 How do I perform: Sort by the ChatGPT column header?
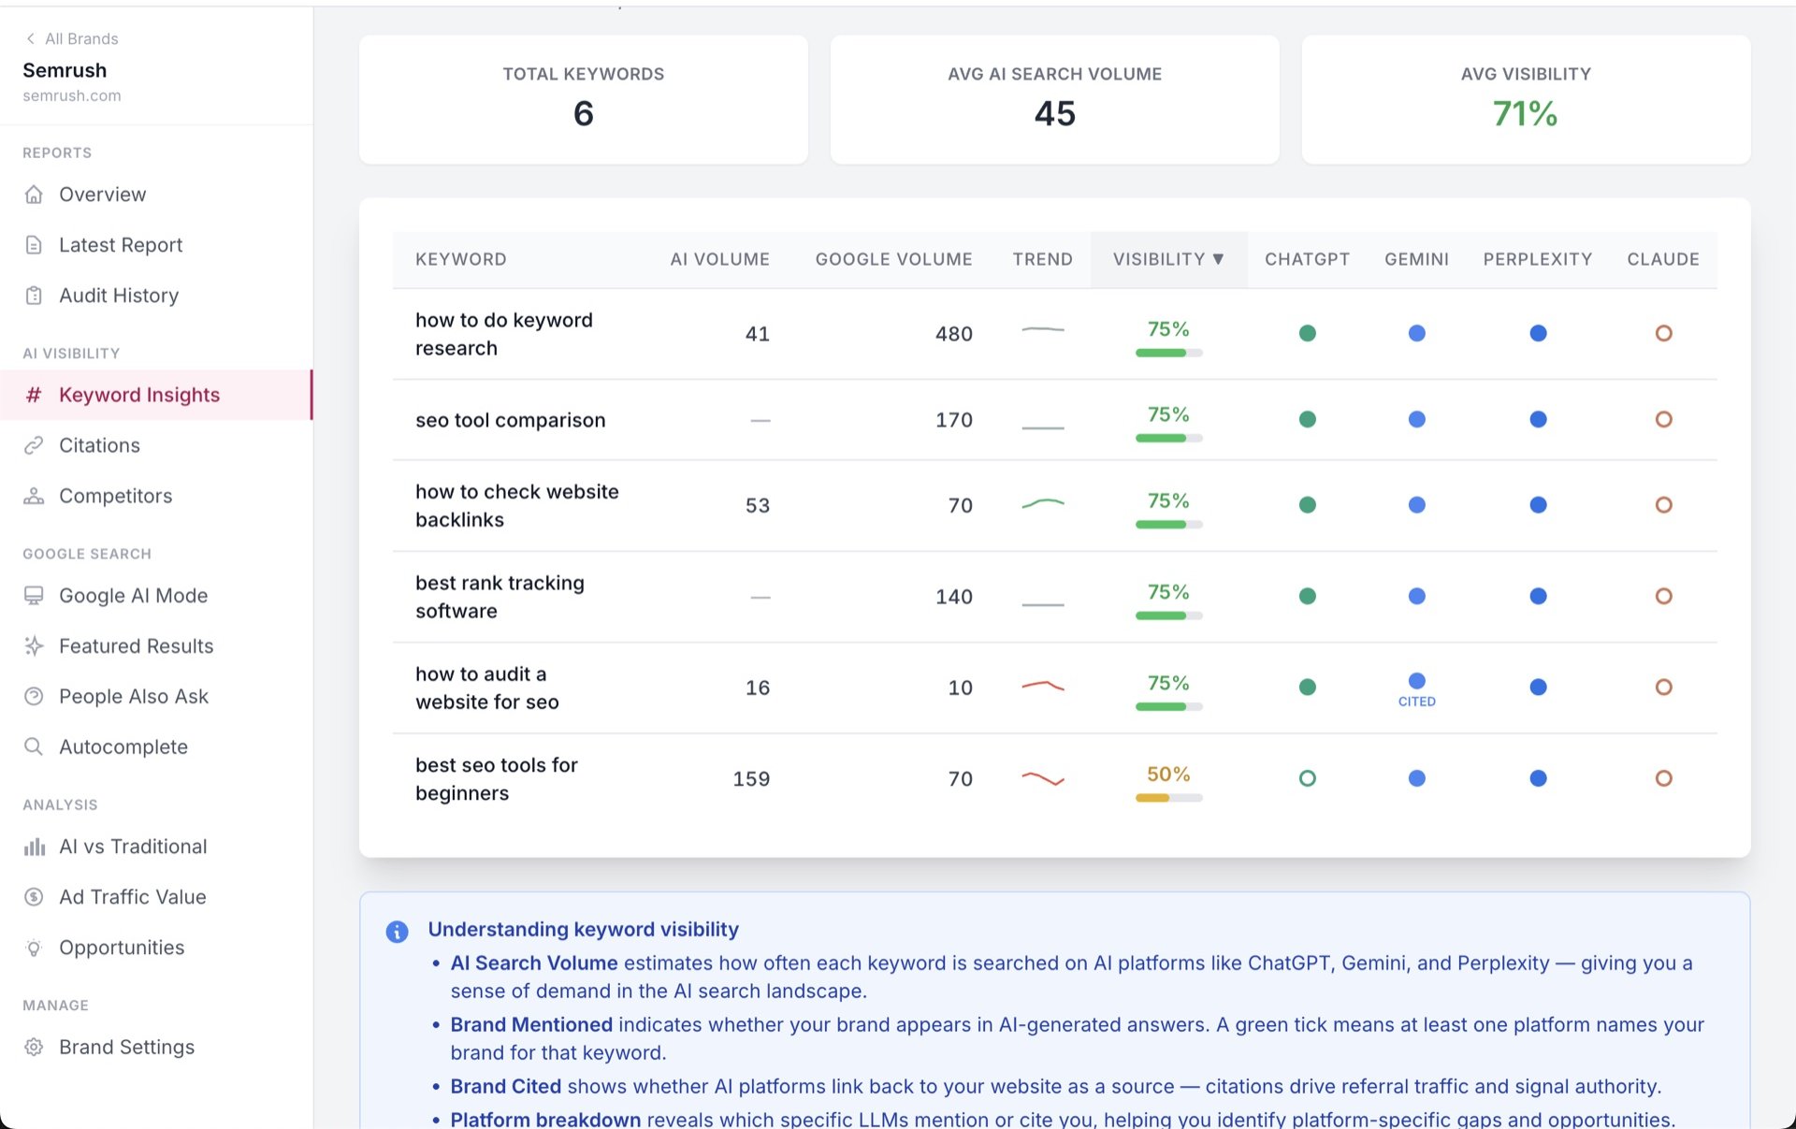click(x=1307, y=259)
